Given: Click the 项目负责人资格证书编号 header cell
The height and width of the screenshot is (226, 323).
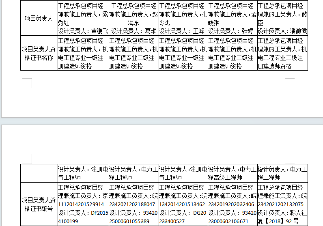Looking at the screenshot, I should coord(39,204).
